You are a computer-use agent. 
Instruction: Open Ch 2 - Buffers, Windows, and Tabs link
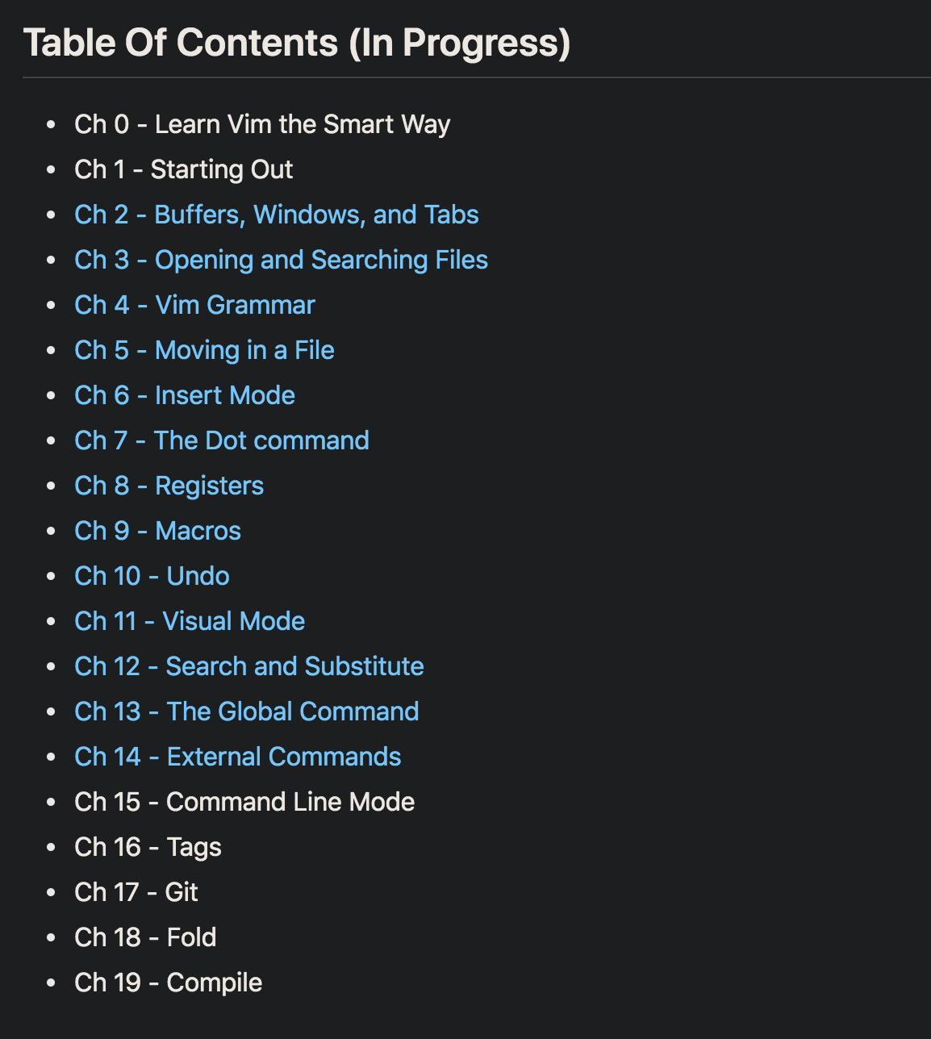[277, 215]
